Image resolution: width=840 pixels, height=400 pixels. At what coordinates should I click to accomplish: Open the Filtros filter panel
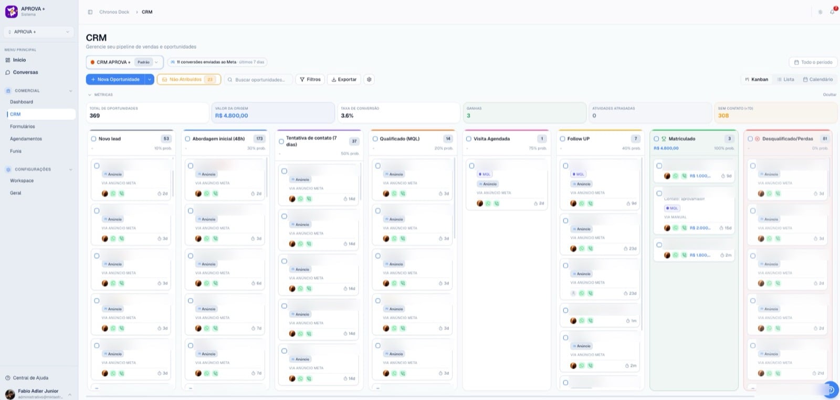(310, 79)
